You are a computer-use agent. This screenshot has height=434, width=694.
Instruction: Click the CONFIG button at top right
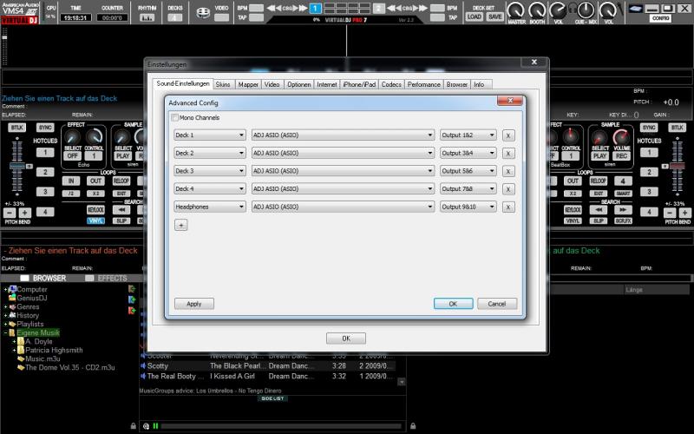[661, 18]
